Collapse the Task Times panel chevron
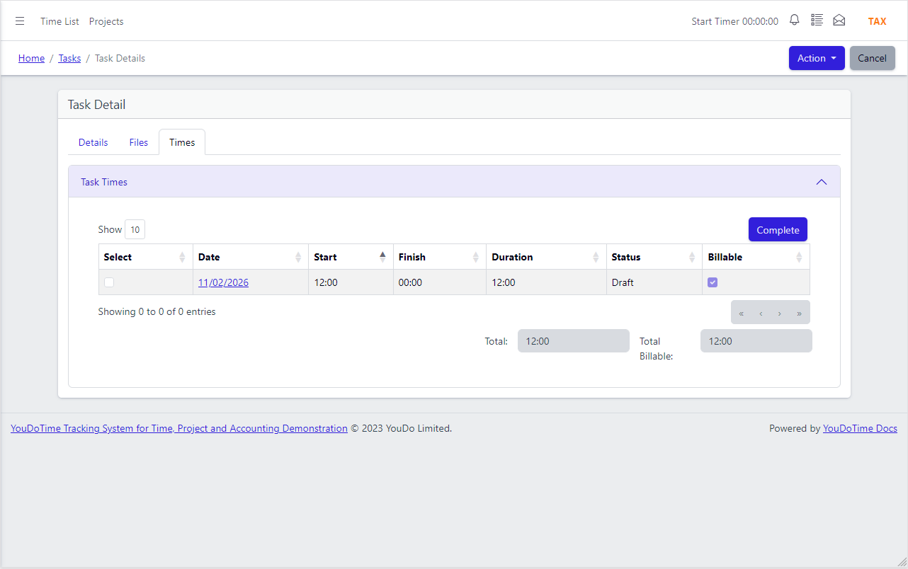Image resolution: width=908 pixels, height=569 pixels. click(x=822, y=182)
